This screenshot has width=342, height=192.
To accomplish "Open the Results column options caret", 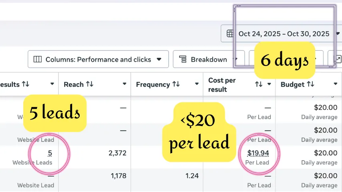I will 52,84.
